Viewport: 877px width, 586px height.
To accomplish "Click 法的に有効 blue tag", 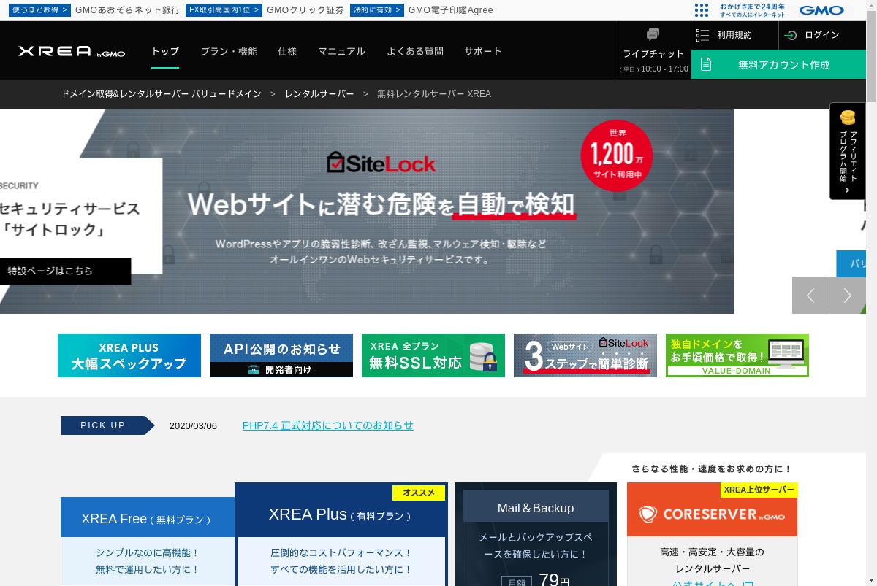I will click(x=377, y=10).
